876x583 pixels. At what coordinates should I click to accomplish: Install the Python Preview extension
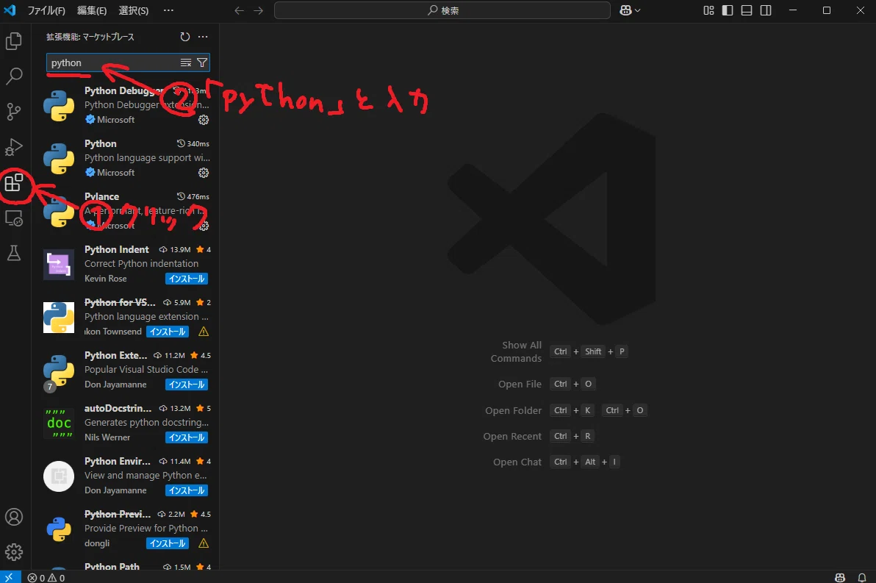[x=168, y=543]
